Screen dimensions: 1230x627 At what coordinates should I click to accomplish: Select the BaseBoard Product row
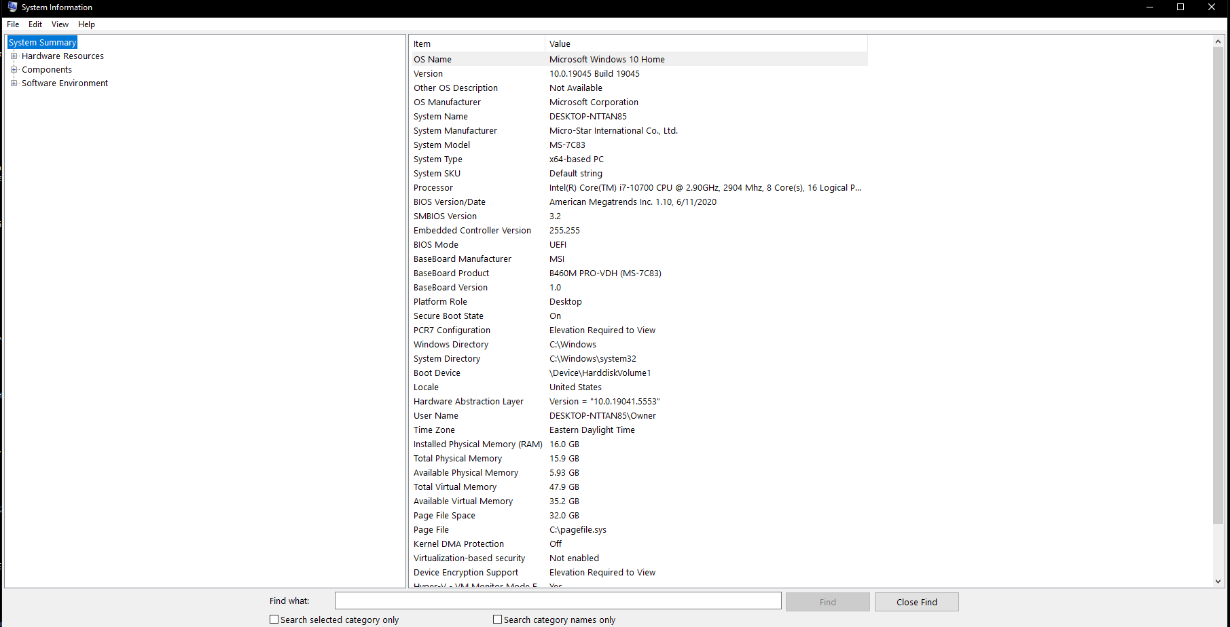coord(640,273)
